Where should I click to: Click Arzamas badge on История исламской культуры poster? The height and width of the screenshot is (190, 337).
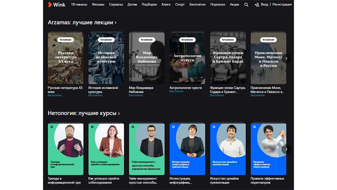coord(106,40)
